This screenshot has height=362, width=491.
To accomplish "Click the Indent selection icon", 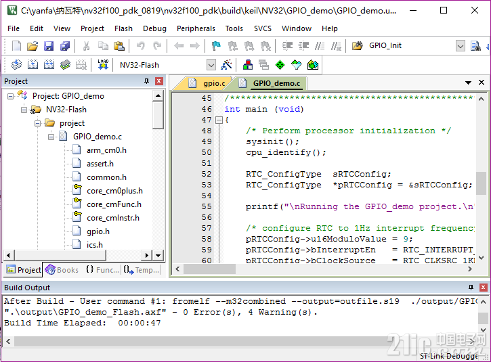I will tap(287, 46).
